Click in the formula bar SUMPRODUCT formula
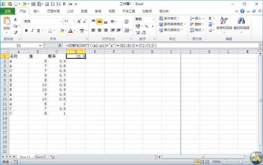This screenshot has height=165, width=263. coord(111,45)
